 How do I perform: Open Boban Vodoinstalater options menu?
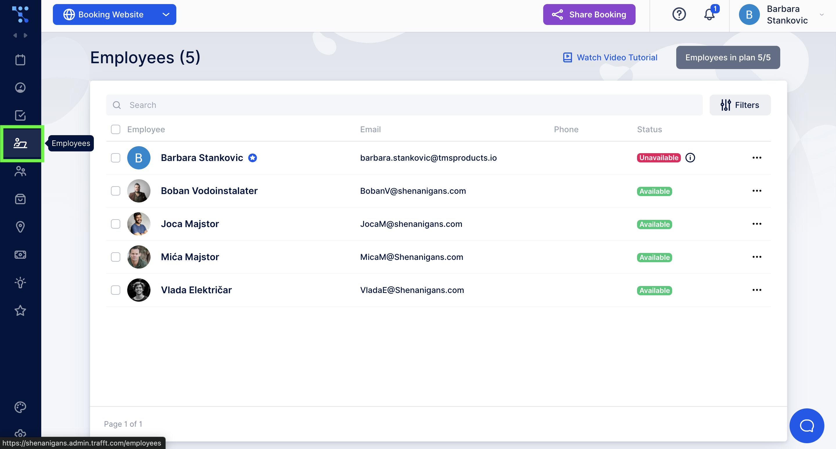(x=756, y=191)
